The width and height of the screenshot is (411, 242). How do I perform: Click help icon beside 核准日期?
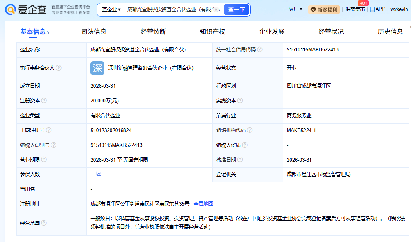pyautogui.click(x=240, y=159)
